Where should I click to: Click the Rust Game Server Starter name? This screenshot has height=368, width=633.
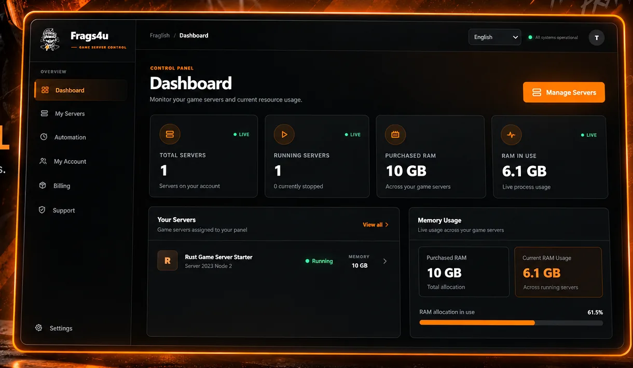(218, 257)
